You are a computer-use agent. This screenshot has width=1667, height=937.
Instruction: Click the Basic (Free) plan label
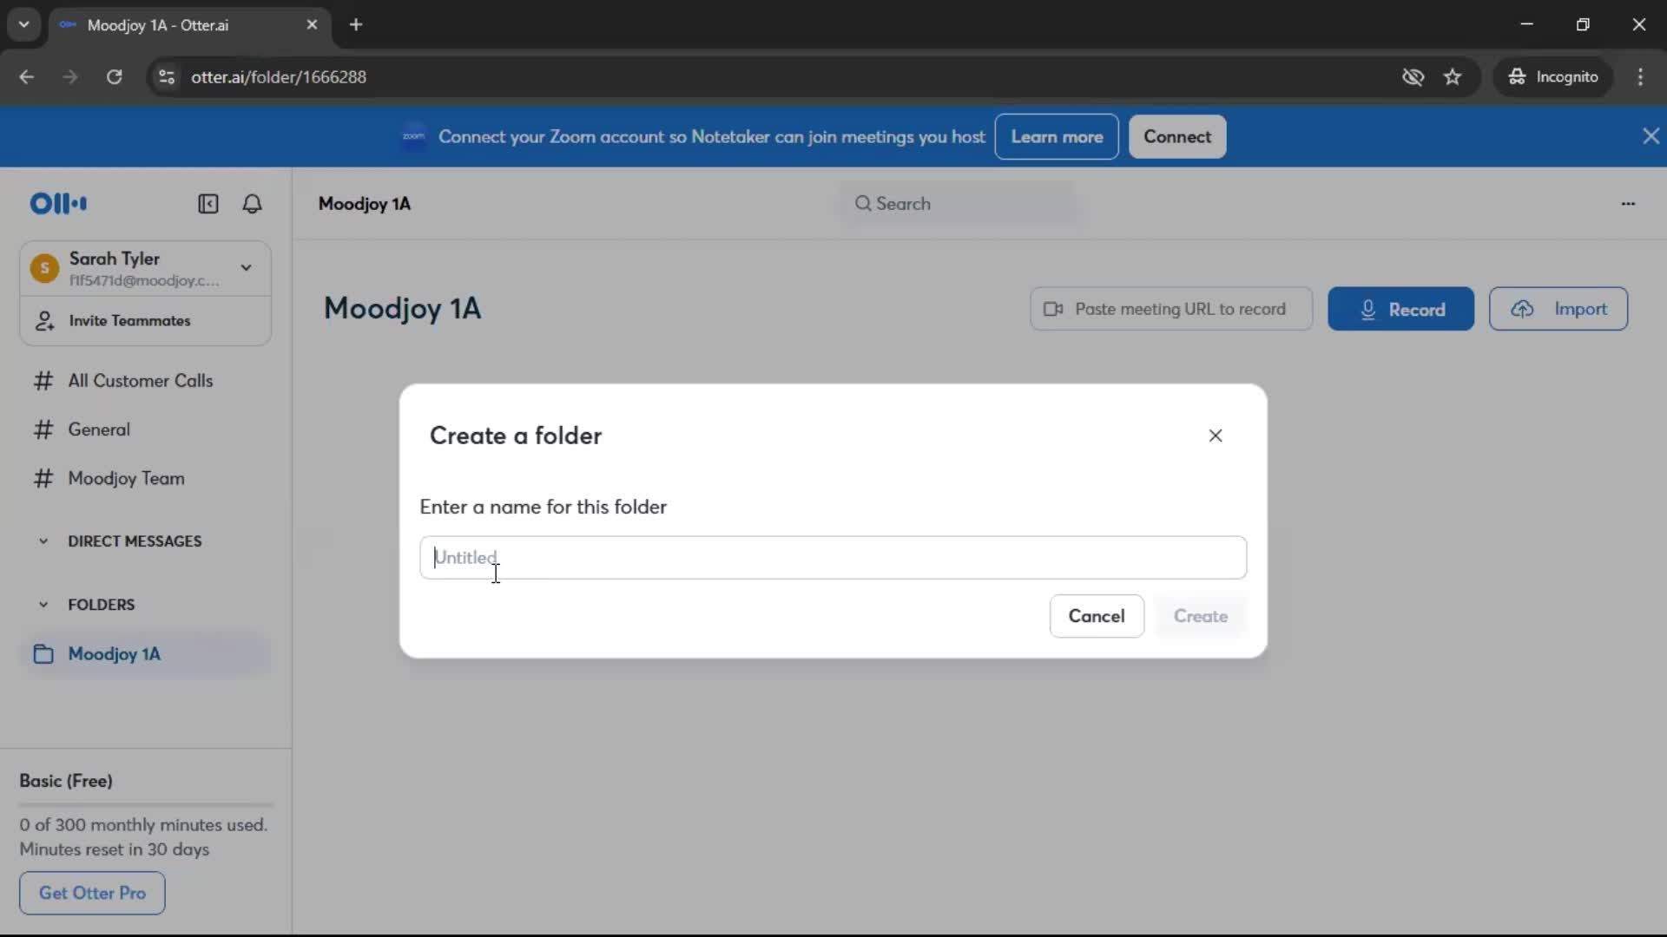[x=66, y=781]
